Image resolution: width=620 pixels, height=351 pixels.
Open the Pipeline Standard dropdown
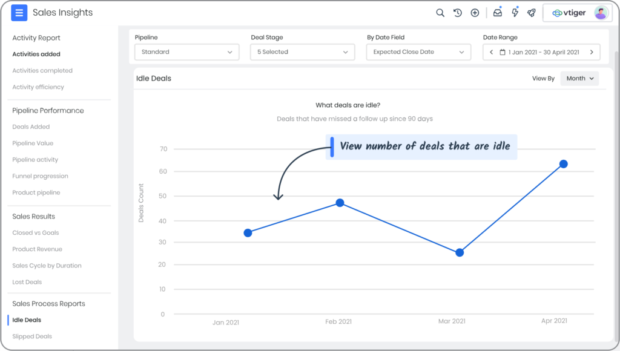point(186,52)
